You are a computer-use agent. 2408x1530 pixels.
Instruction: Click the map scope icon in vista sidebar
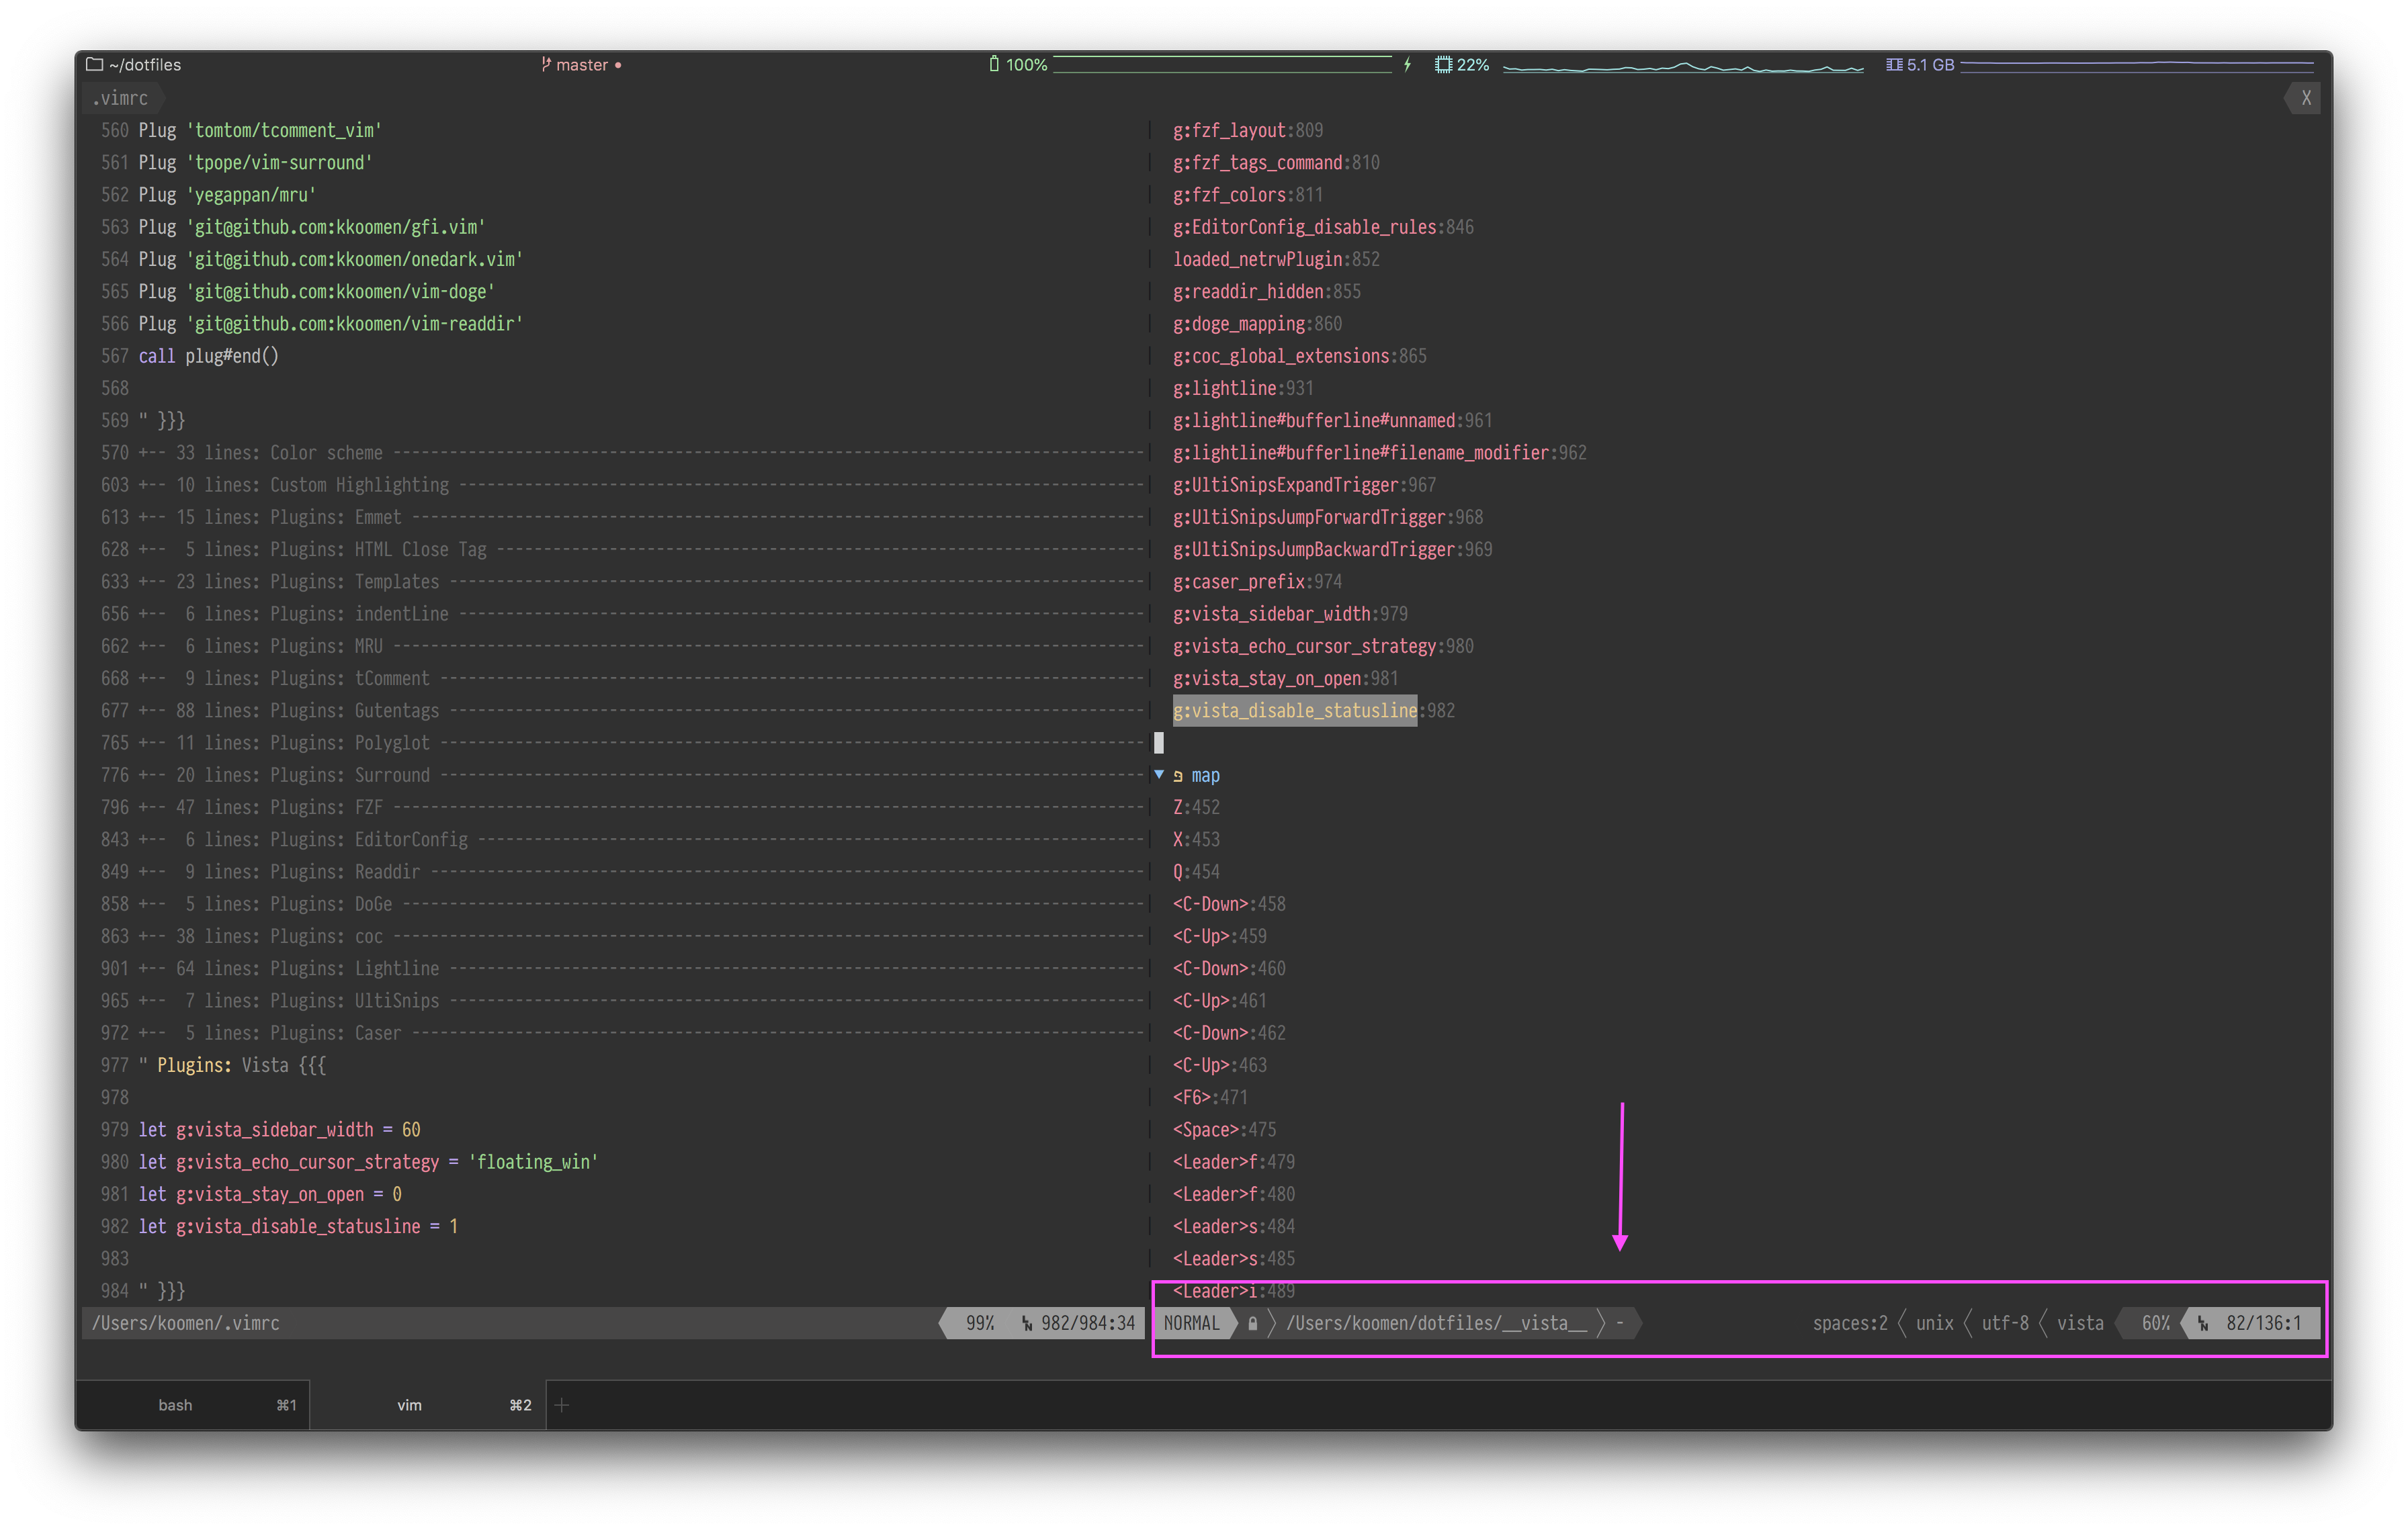(x=1178, y=776)
